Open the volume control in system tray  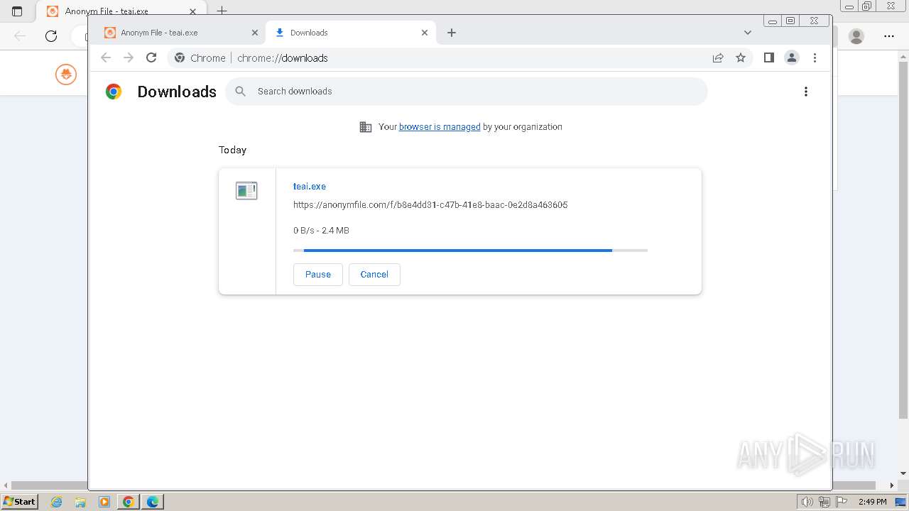pyautogui.click(x=807, y=502)
